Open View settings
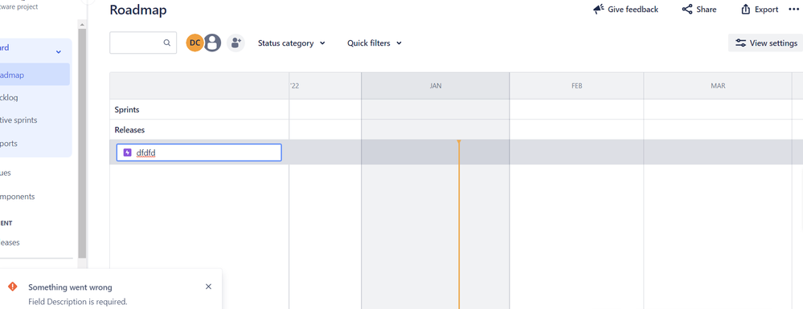Image resolution: width=803 pixels, height=309 pixels. pos(765,43)
